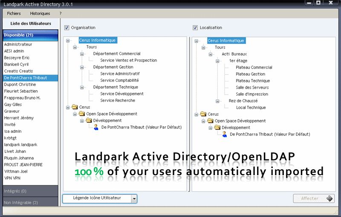Collapse the Tours node in Localisation tree
341x217 pixels.
[203, 48]
